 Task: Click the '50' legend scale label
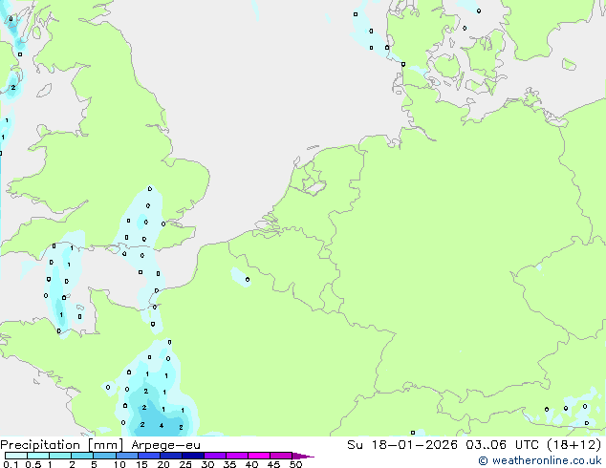click(x=296, y=464)
